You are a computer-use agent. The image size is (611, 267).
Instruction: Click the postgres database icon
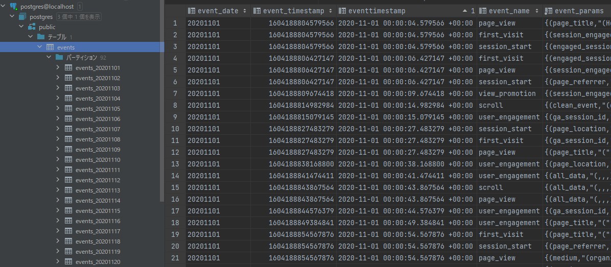click(x=22, y=17)
